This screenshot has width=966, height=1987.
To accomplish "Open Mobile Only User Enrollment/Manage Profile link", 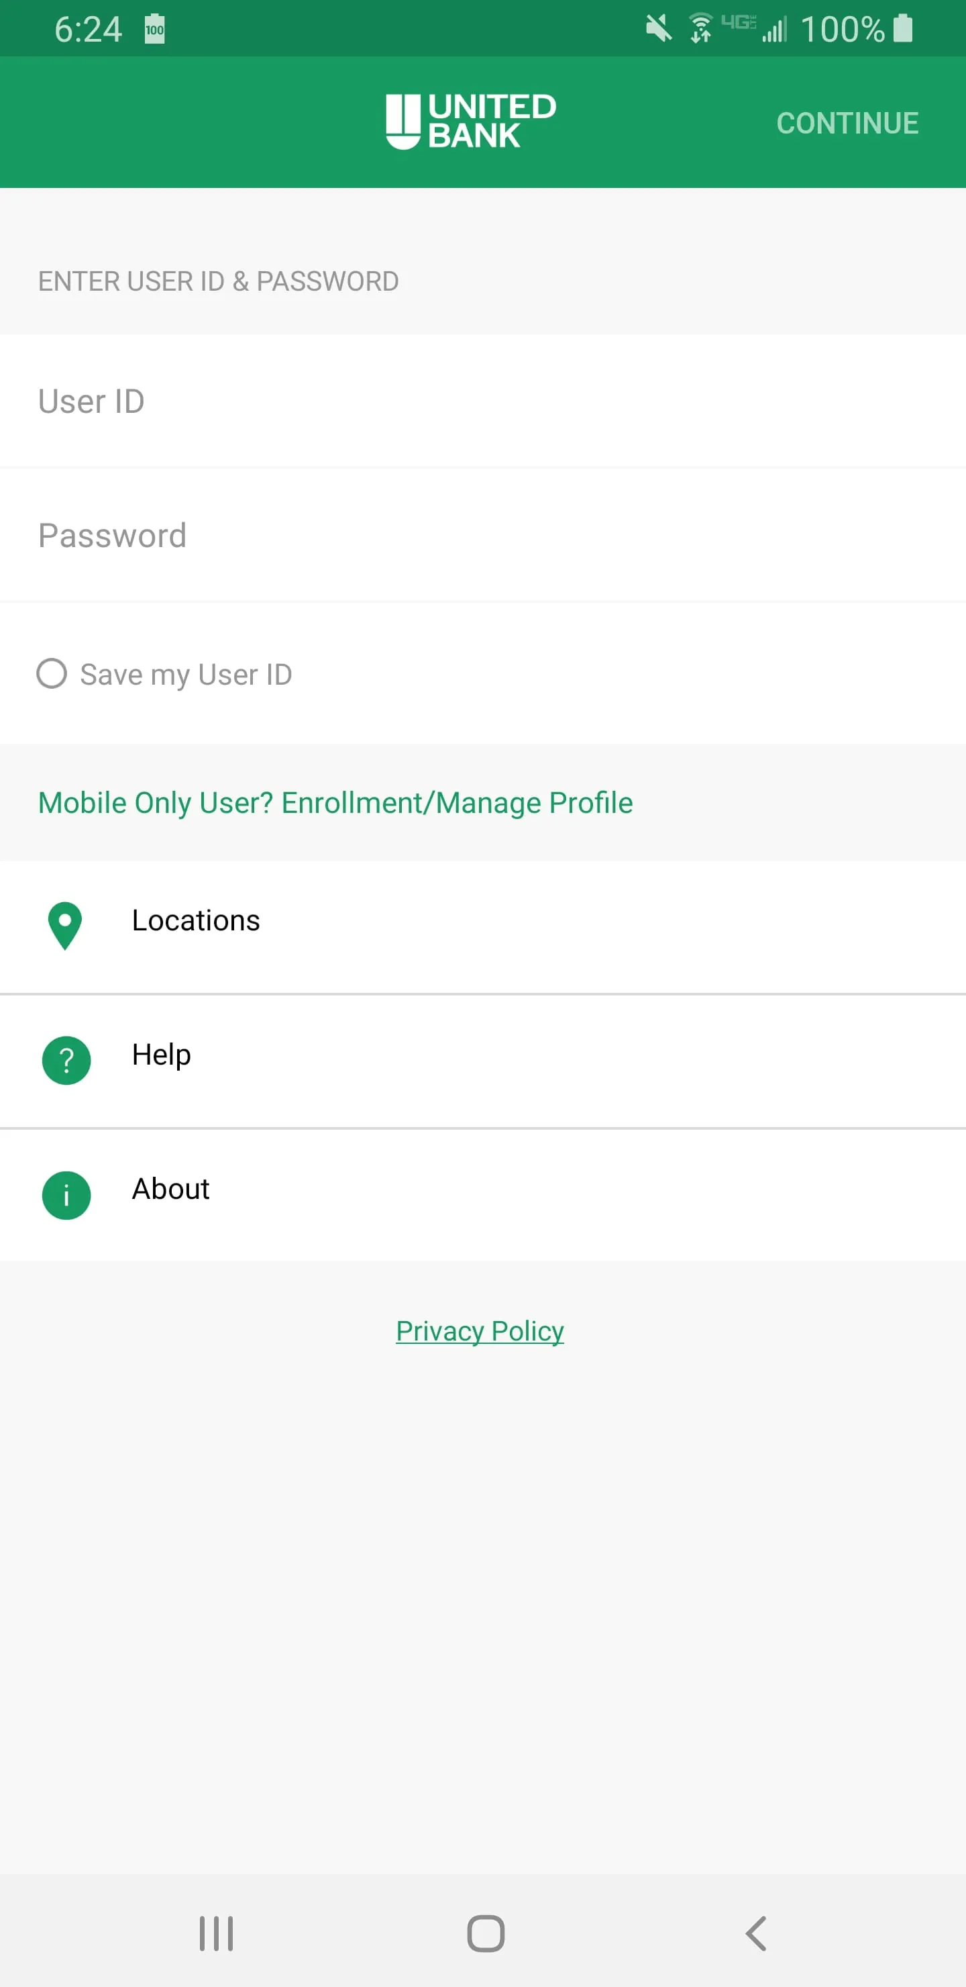I will click(x=335, y=803).
